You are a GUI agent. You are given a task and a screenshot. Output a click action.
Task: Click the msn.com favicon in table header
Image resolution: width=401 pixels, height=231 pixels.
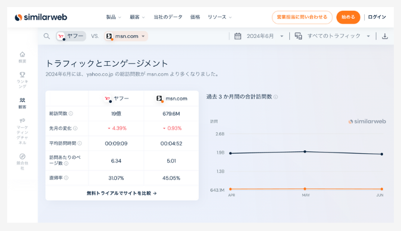(x=160, y=99)
